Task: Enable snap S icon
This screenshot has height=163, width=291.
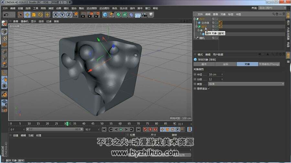Action: [x=5, y=86]
